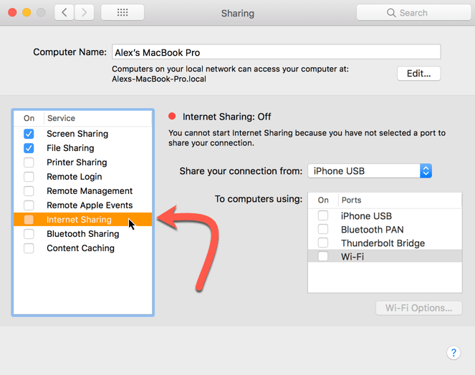Screen dimensions: 475x375
Task: Select Content Caching service row
Action: [x=82, y=248]
